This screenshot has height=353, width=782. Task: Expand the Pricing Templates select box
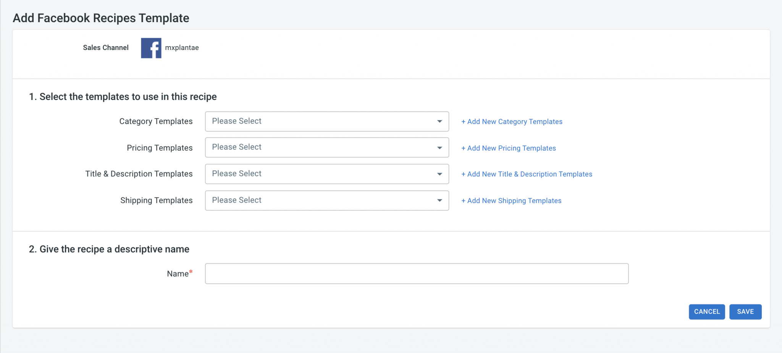point(321,148)
